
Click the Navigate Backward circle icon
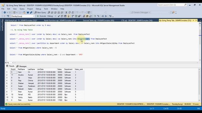(5, 13)
